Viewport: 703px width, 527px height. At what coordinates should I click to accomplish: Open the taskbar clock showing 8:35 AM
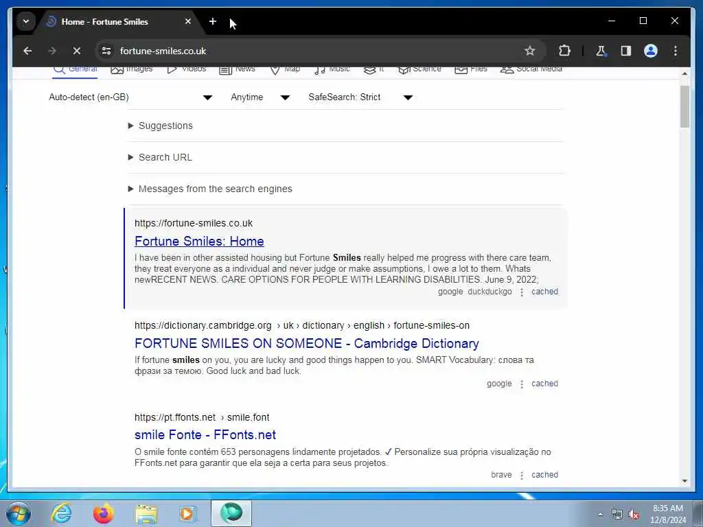pos(668,514)
